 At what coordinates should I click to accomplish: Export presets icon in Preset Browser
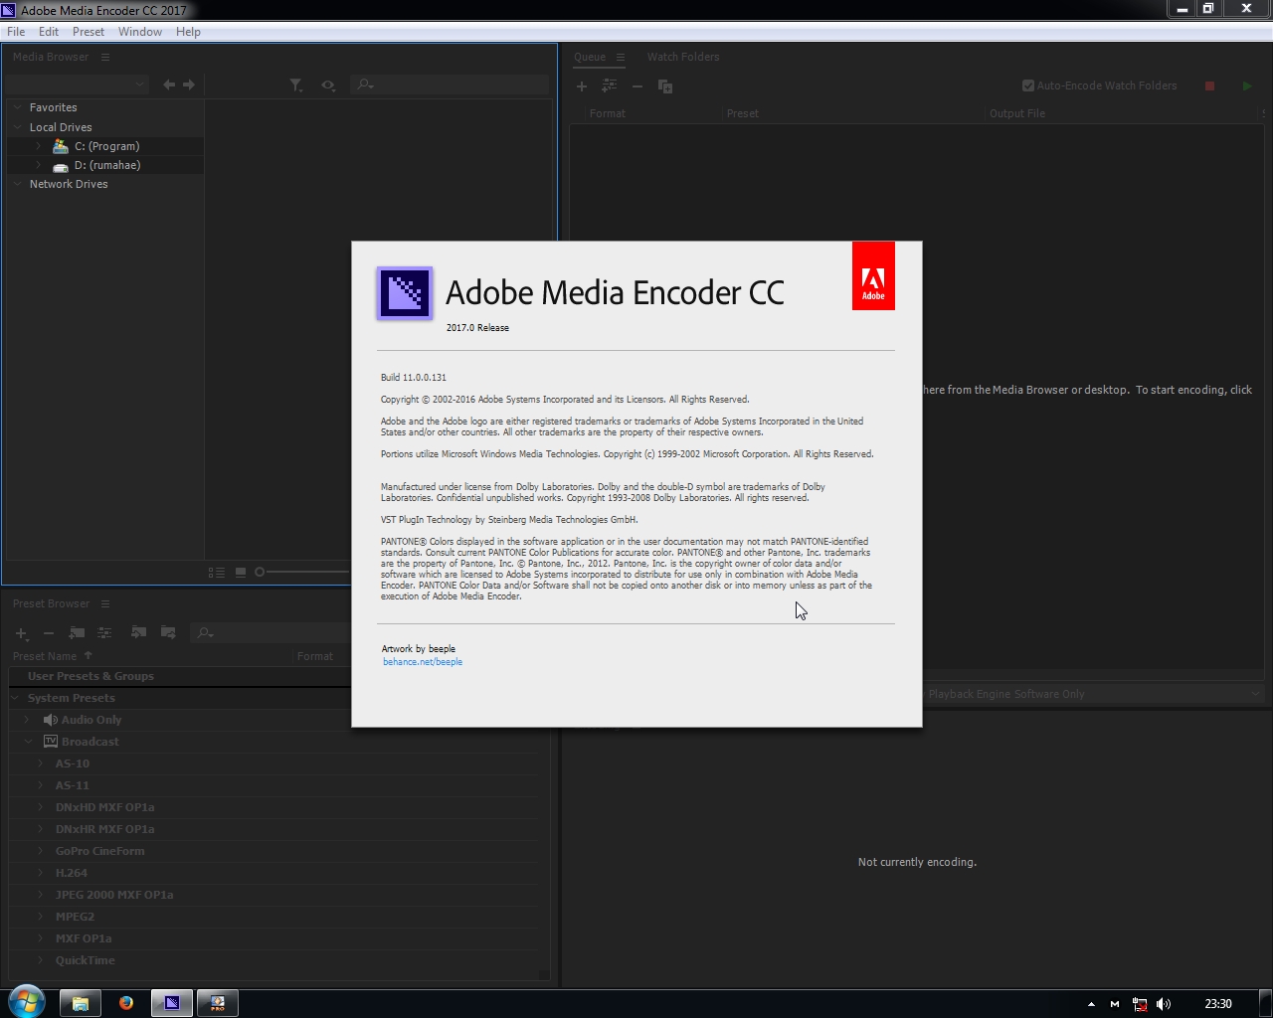point(168,632)
